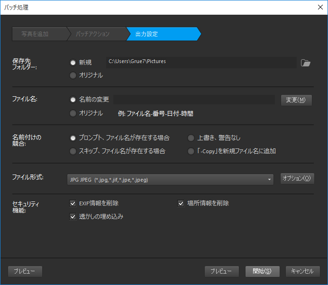Click キャンセル button
328x285 pixels.
coord(303,271)
